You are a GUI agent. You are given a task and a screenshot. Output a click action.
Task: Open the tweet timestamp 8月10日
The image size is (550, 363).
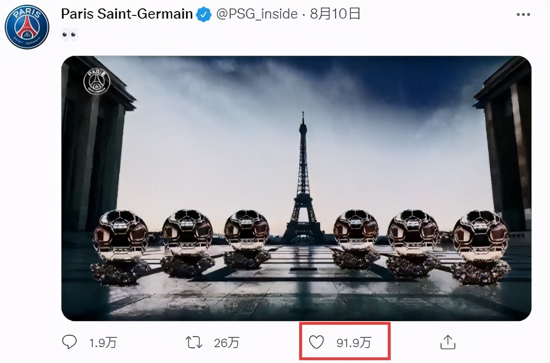(334, 14)
